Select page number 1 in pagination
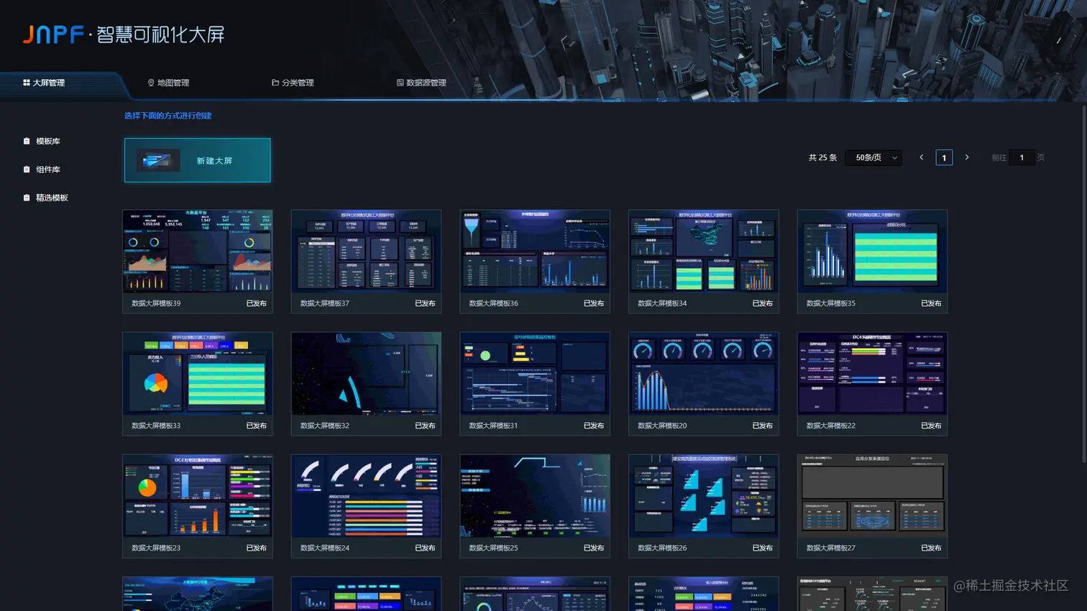This screenshot has width=1087, height=611. coord(944,157)
